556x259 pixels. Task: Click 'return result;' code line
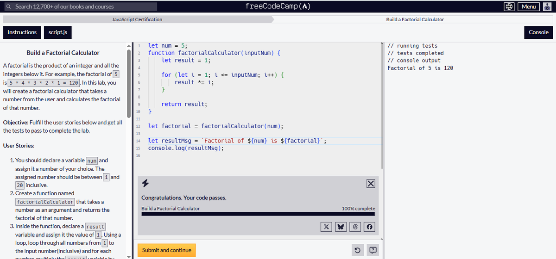184,104
